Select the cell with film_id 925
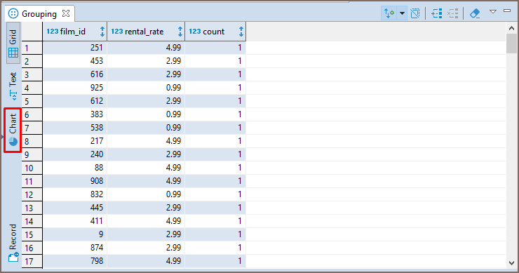This screenshot has height=273, width=519. 75,88
